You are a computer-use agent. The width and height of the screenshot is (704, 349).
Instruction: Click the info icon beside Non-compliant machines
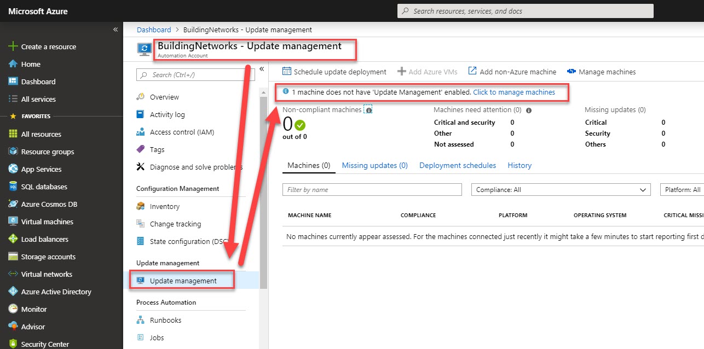368,110
